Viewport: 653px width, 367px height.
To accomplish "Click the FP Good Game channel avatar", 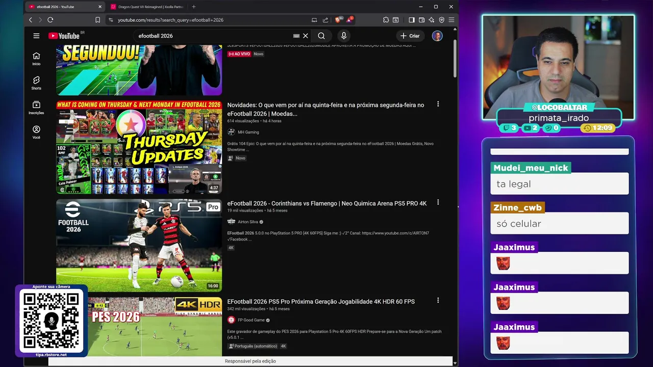I will [x=231, y=320].
